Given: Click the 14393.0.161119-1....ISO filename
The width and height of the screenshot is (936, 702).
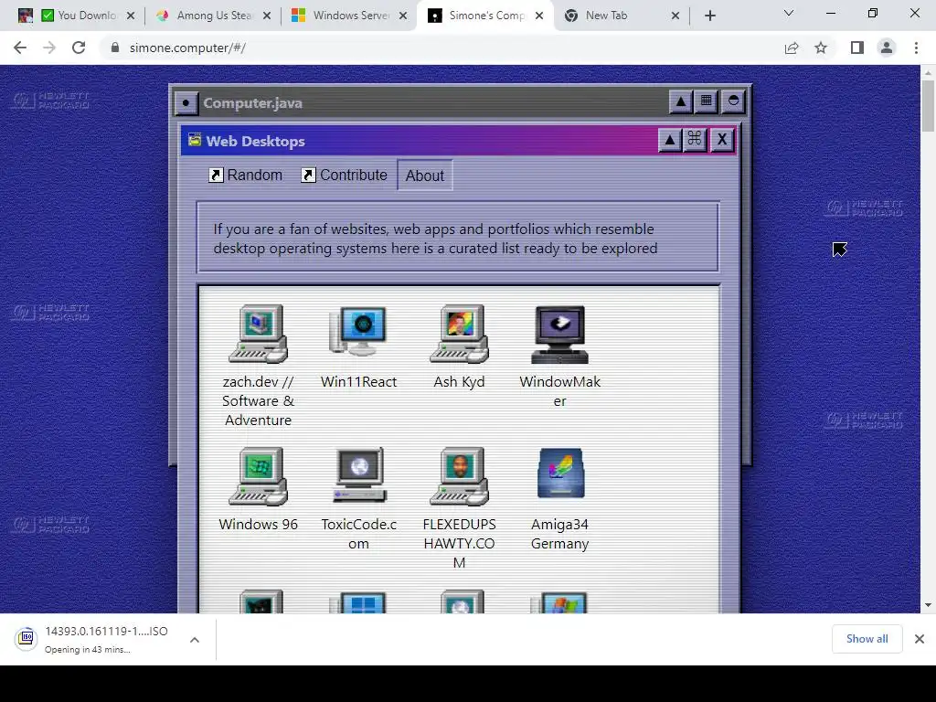Looking at the screenshot, I should (106, 631).
